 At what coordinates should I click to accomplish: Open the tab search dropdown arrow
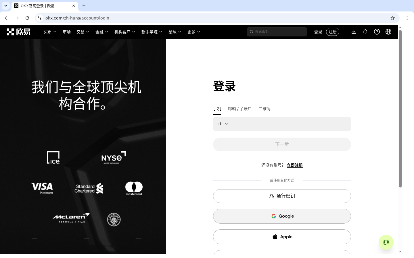6,6
